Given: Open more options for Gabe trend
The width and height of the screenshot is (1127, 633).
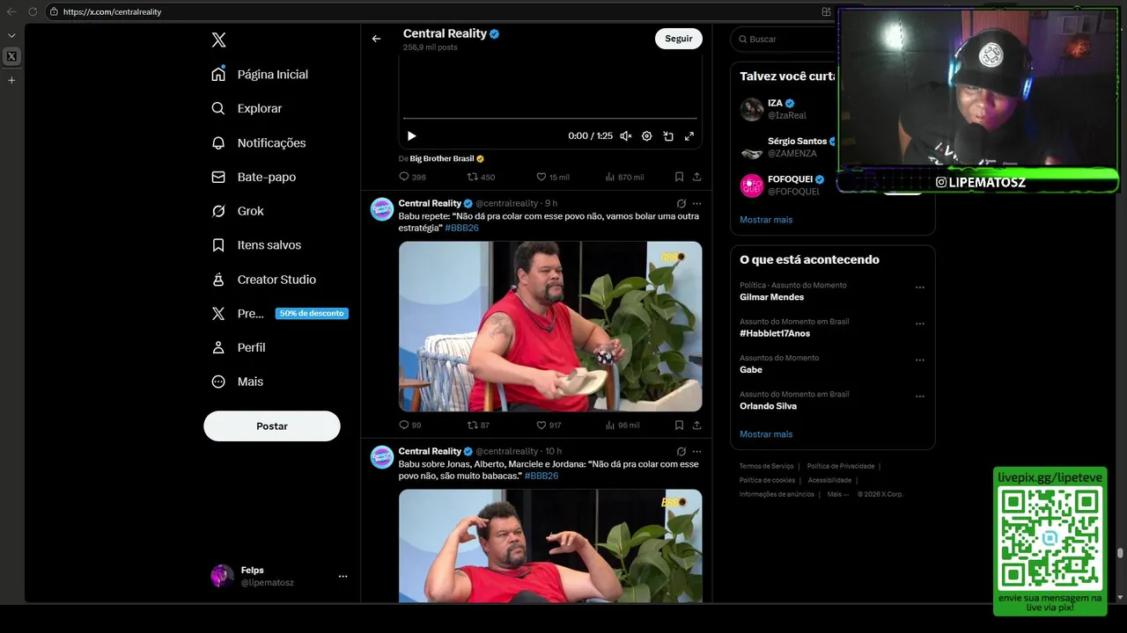Looking at the screenshot, I should (920, 360).
